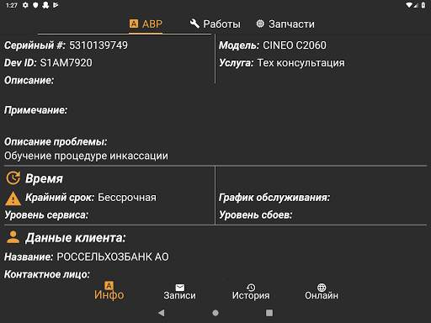The height and width of the screenshot is (323, 431).
Task: Click the play store icon in status bar
Action: point(56,5)
